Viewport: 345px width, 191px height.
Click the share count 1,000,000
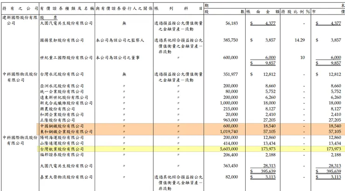point(229,103)
